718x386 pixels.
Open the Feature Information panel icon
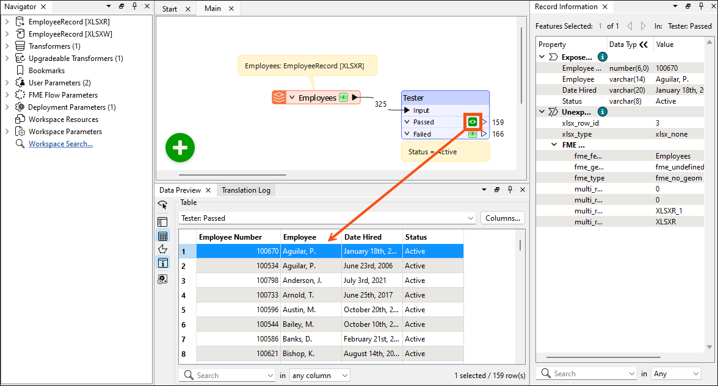coord(162,263)
